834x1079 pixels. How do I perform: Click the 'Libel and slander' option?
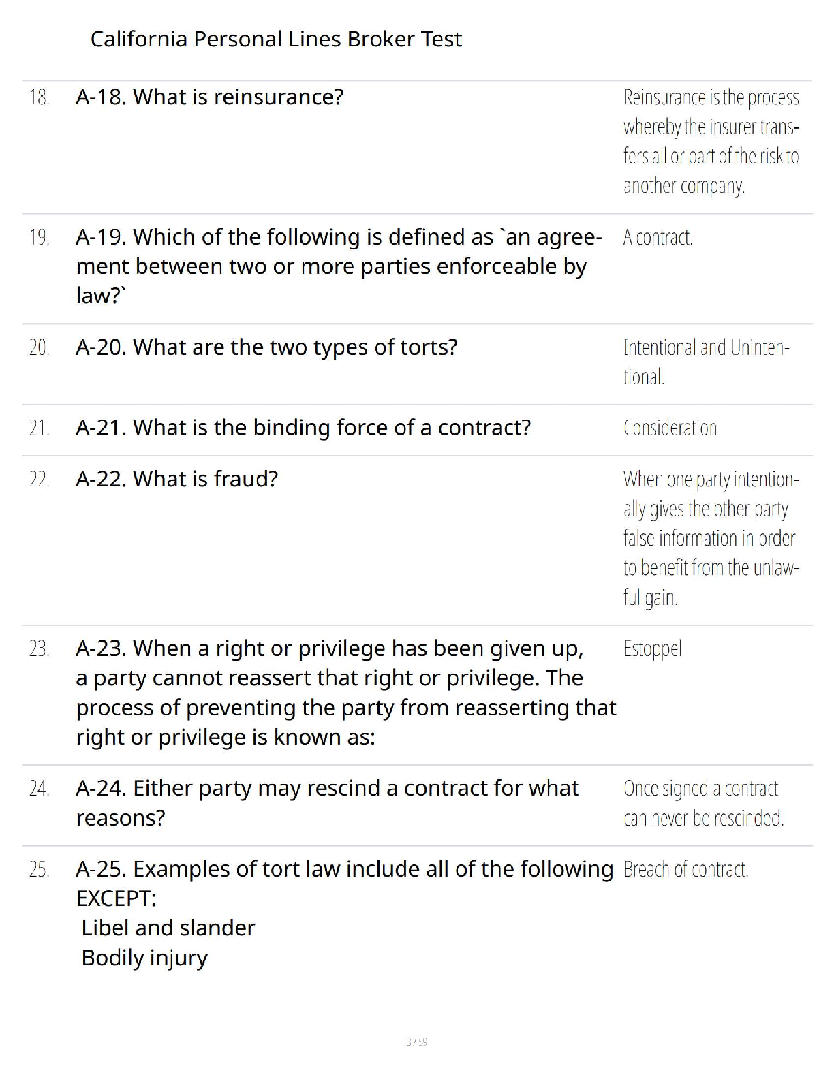pyautogui.click(x=168, y=928)
